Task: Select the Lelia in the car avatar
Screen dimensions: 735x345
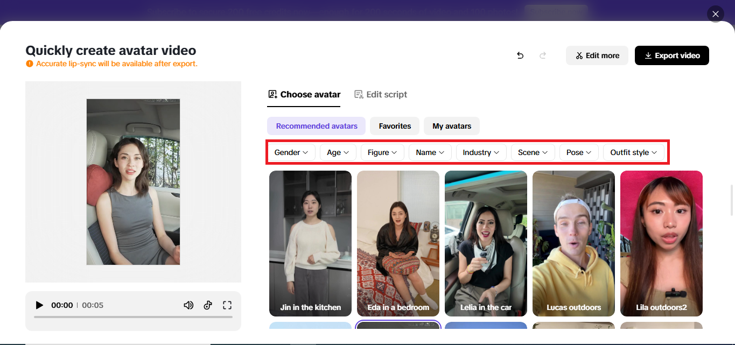Action: 485,243
